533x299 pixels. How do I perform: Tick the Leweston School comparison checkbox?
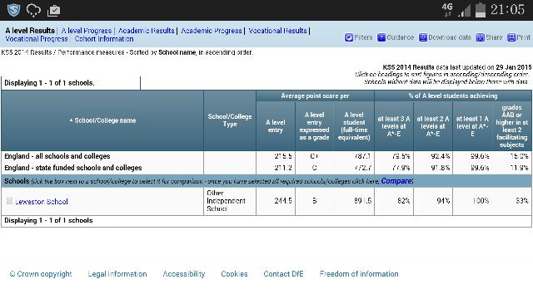coord(9,201)
